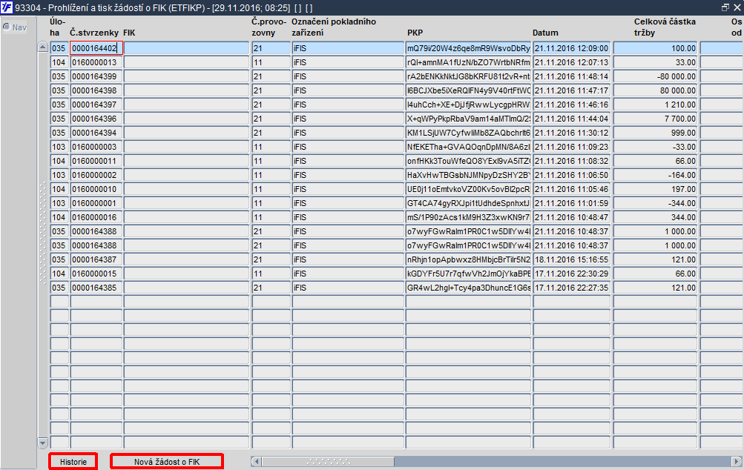Click Č.stvrzenky column header
This screenshot has height=470, width=744.
tap(94, 33)
